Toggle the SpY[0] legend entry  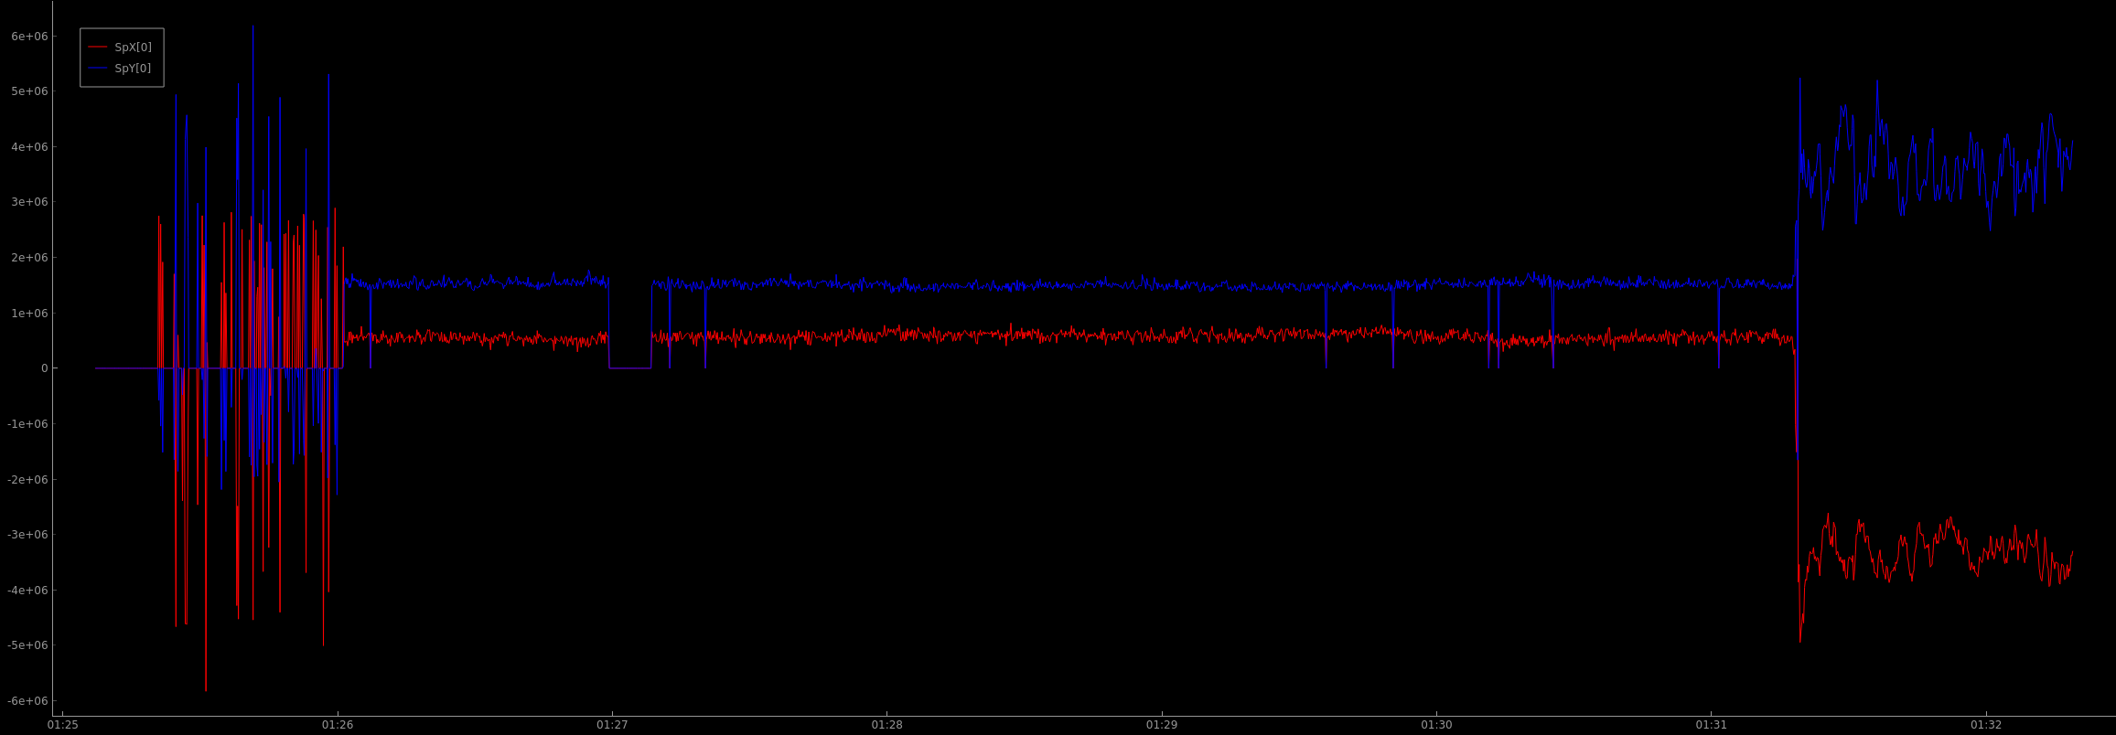(x=133, y=69)
